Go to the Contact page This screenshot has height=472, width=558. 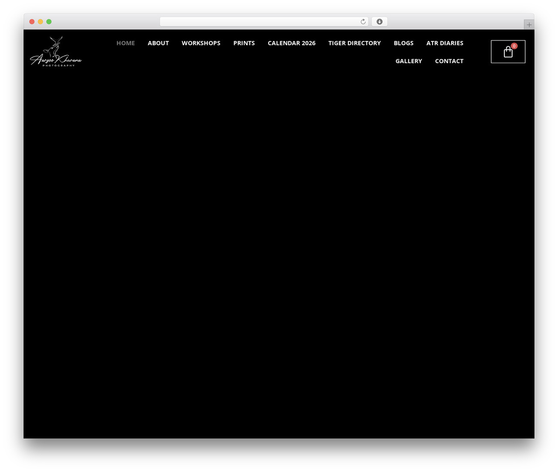pos(449,61)
